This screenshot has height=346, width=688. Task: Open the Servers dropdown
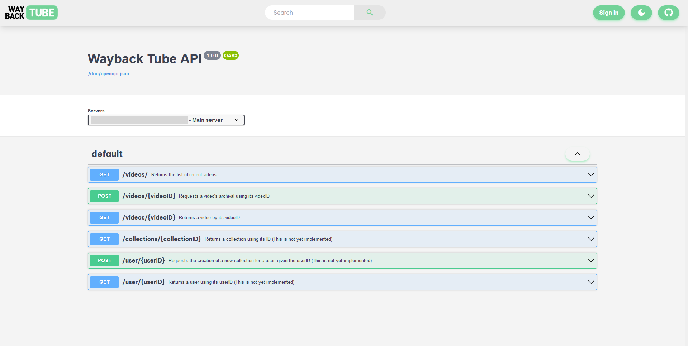tap(166, 120)
